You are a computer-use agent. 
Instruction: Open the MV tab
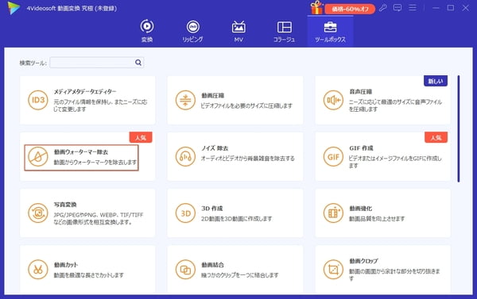click(238, 31)
